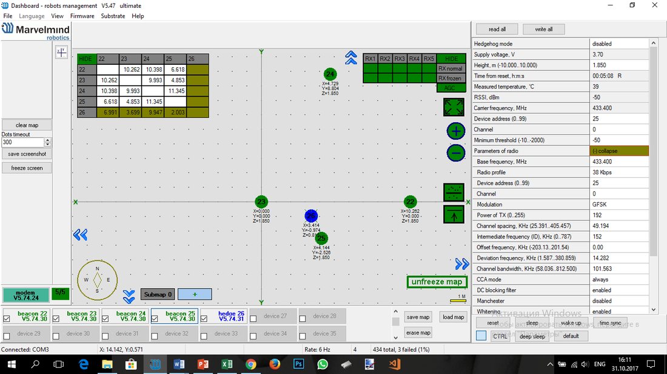Click the fit-to-screen expand arrows icon
This screenshot has height=374, width=667.
point(454,107)
